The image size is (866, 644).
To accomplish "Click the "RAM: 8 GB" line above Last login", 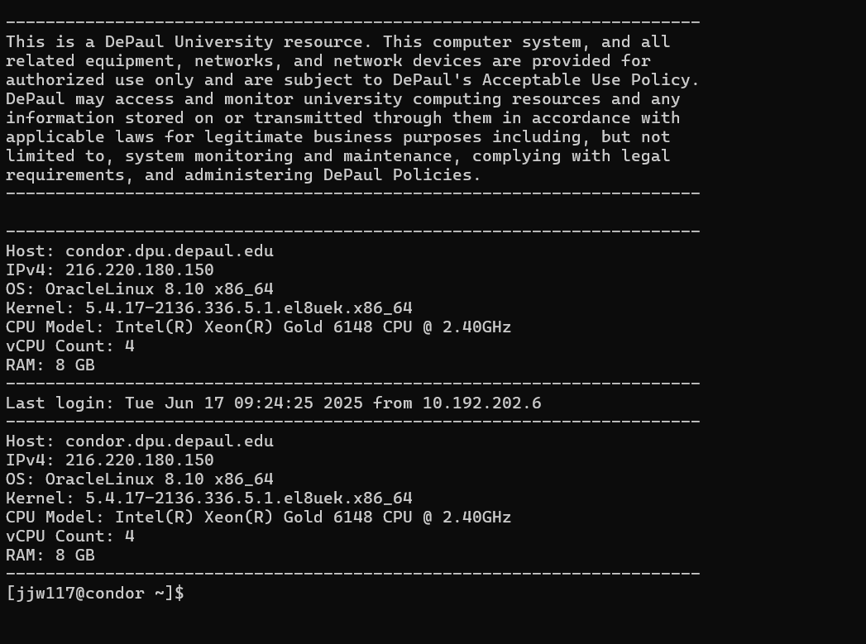I will (50, 365).
